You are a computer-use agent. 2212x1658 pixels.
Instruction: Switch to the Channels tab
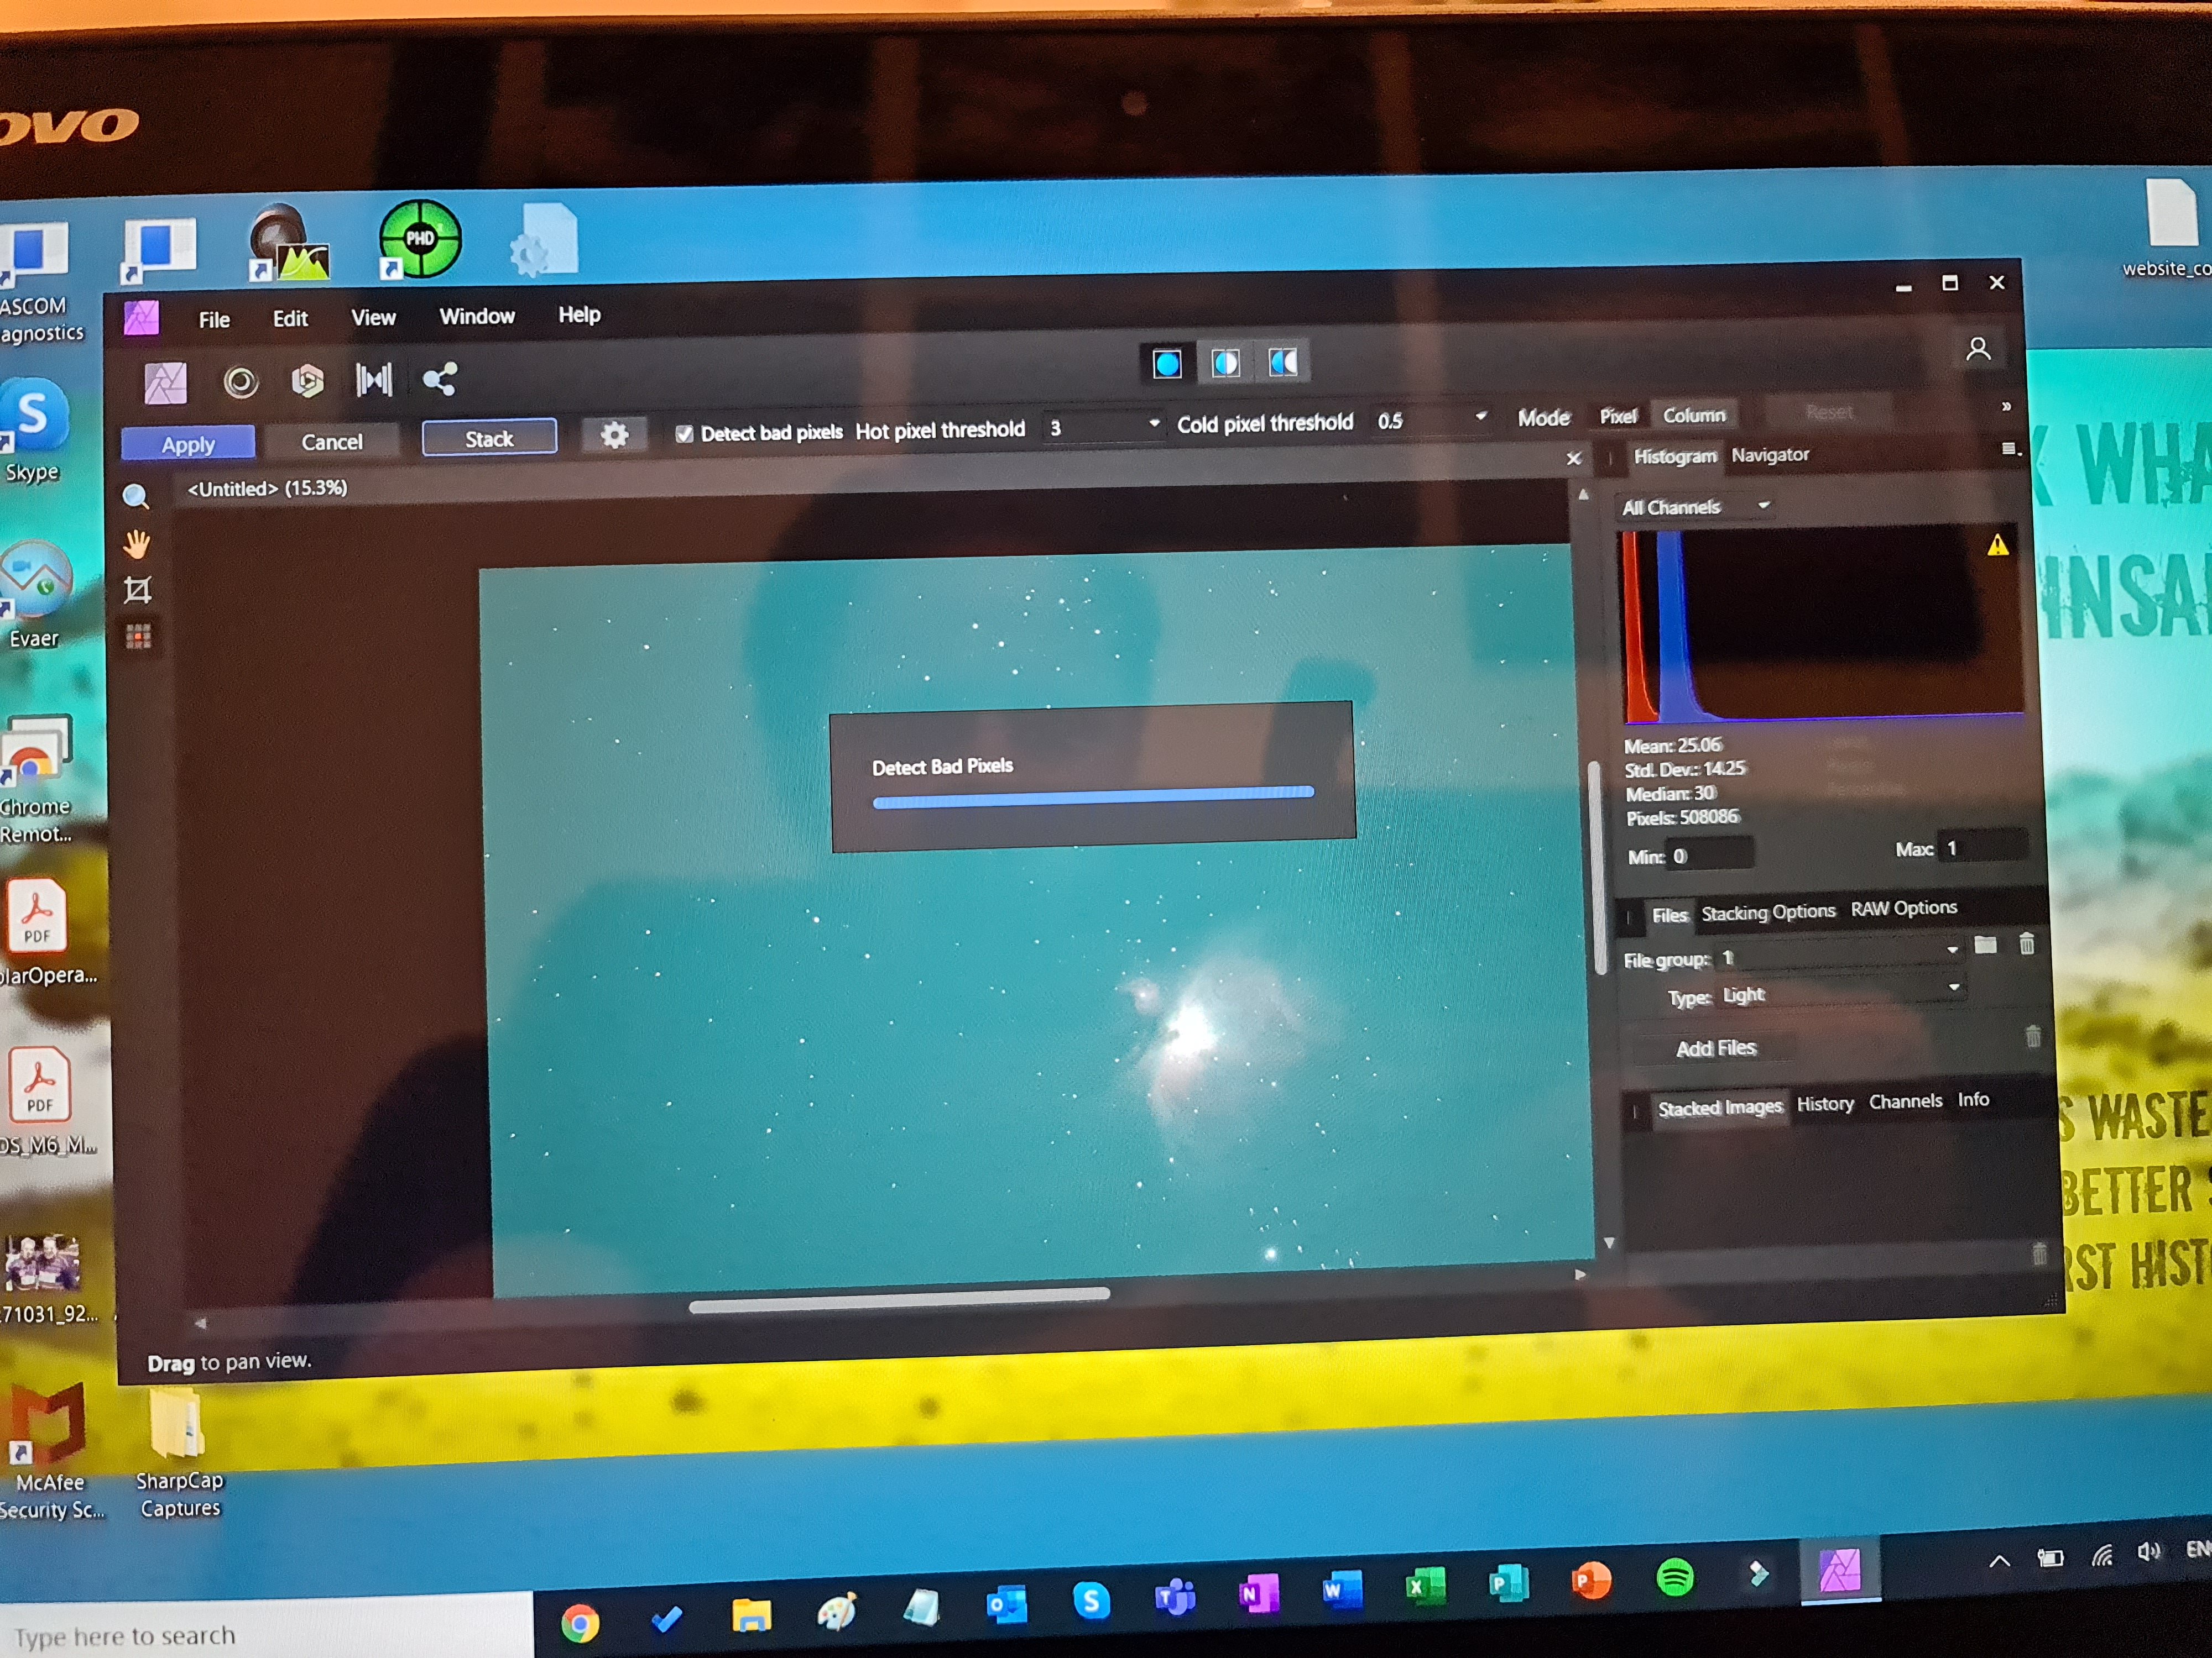click(1905, 1101)
